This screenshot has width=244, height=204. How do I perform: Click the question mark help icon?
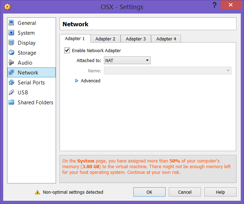click(x=215, y=5)
